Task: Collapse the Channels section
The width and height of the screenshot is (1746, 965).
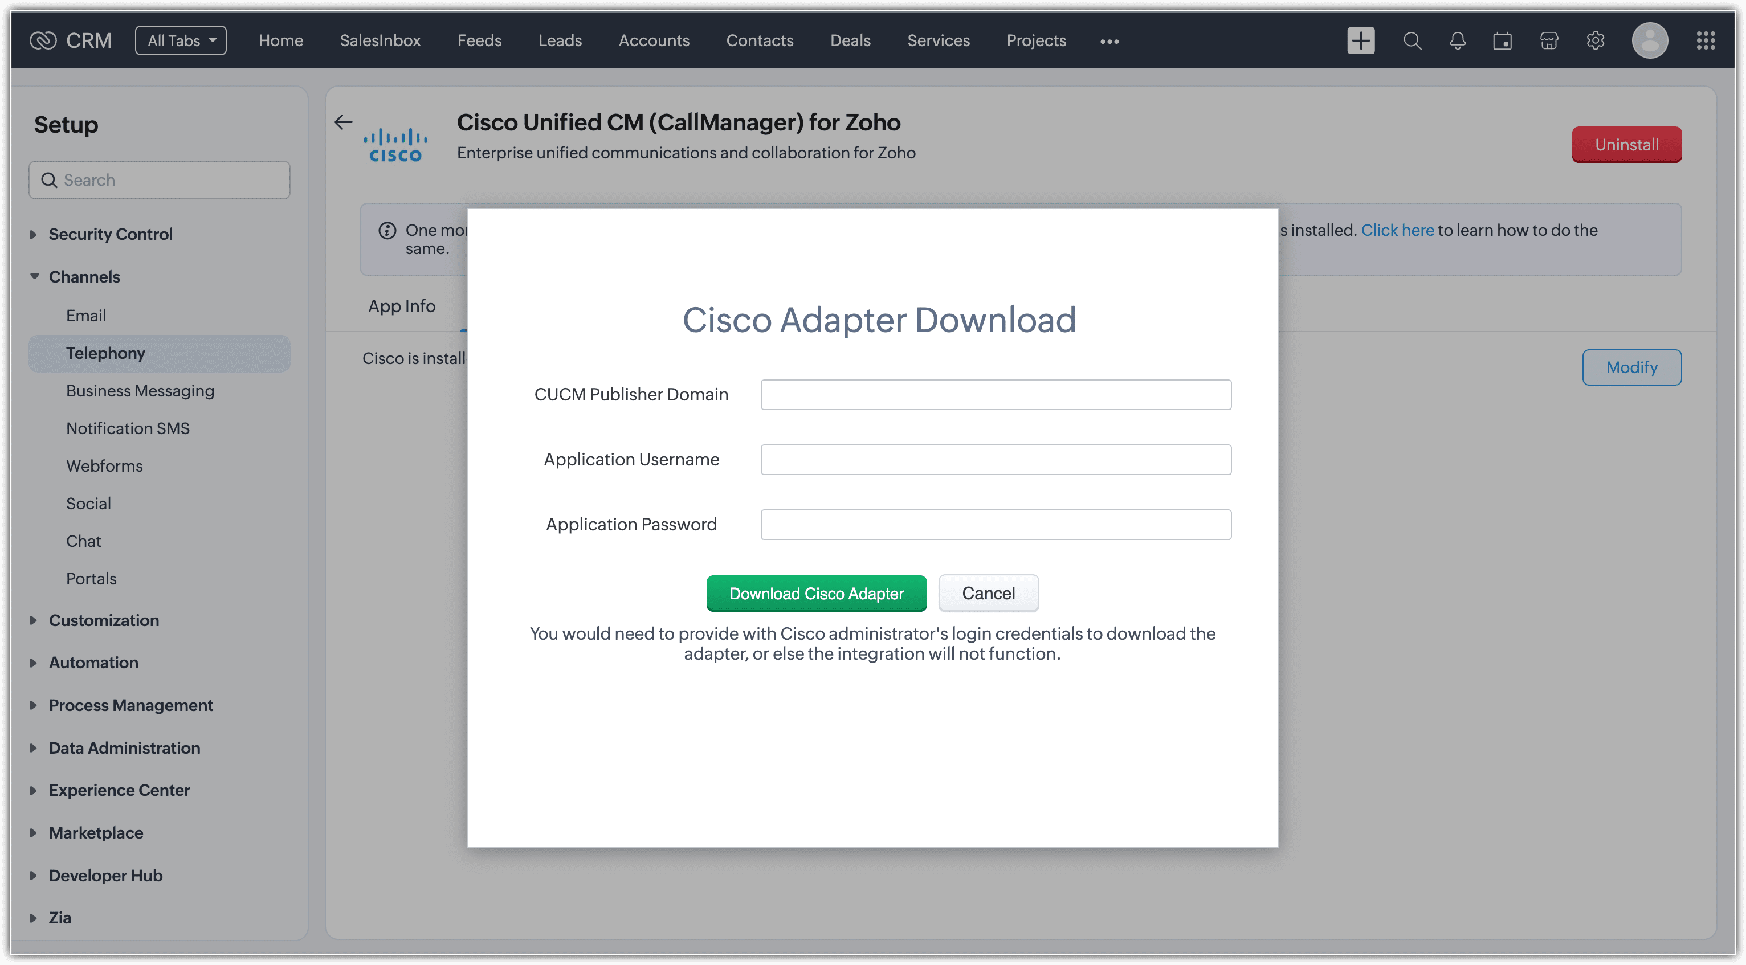Action: 84,276
